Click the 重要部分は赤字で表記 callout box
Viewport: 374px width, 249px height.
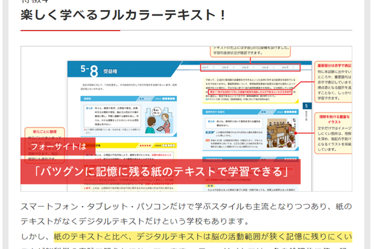pyautogui.click(x=333, y=82)
